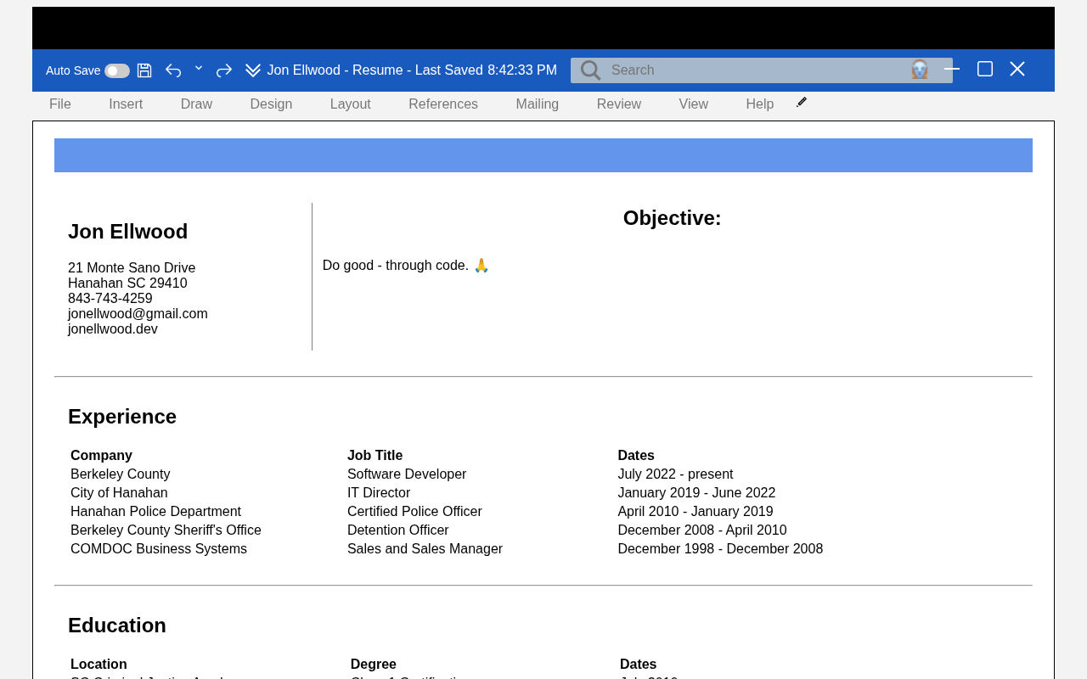The height and width of the screenshot is (679, 1087).
Task: Click the 'Company' column header
Action: pos(101,456)
